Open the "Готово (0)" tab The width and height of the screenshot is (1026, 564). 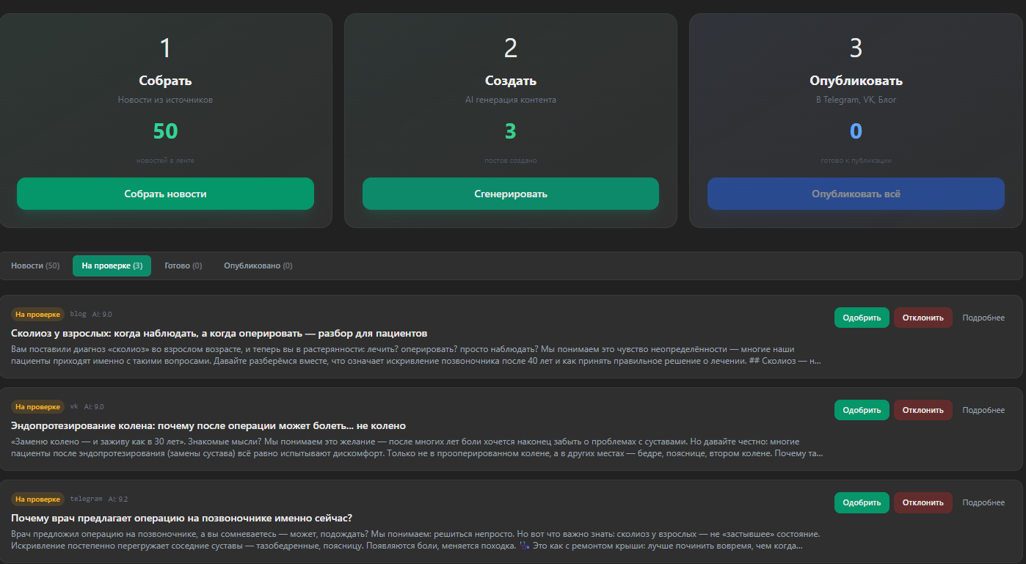pos(183,265)
